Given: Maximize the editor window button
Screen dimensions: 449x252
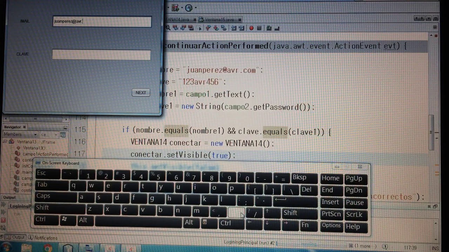Looking at the screenshot, I should 435,18.
